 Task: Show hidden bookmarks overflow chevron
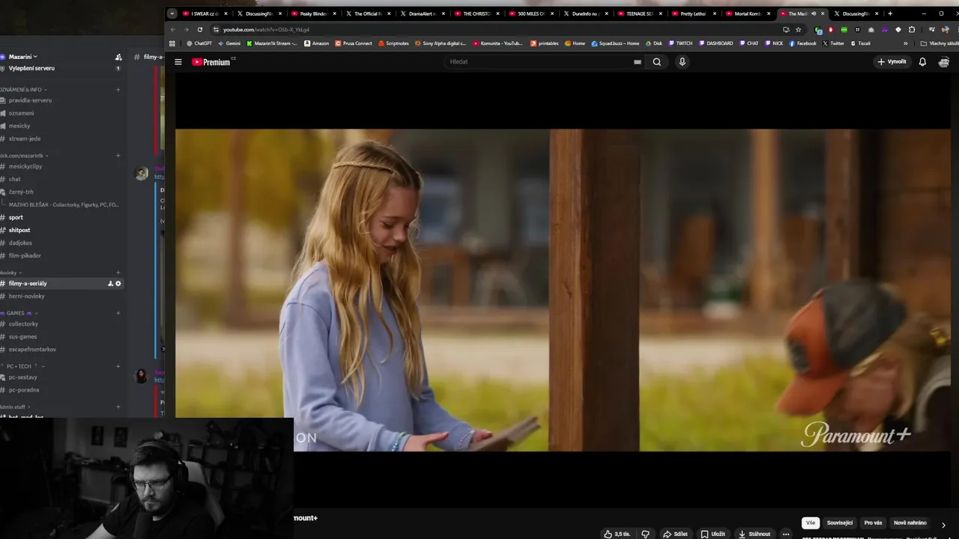point(905,43)
